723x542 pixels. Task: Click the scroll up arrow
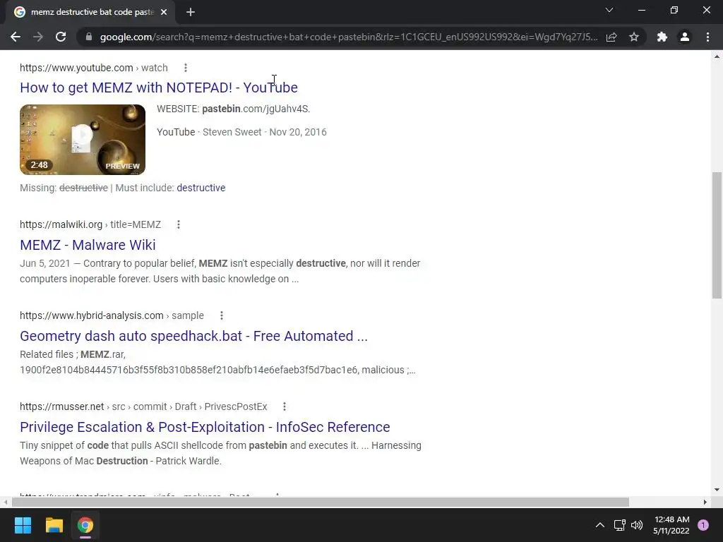point(717,56)
